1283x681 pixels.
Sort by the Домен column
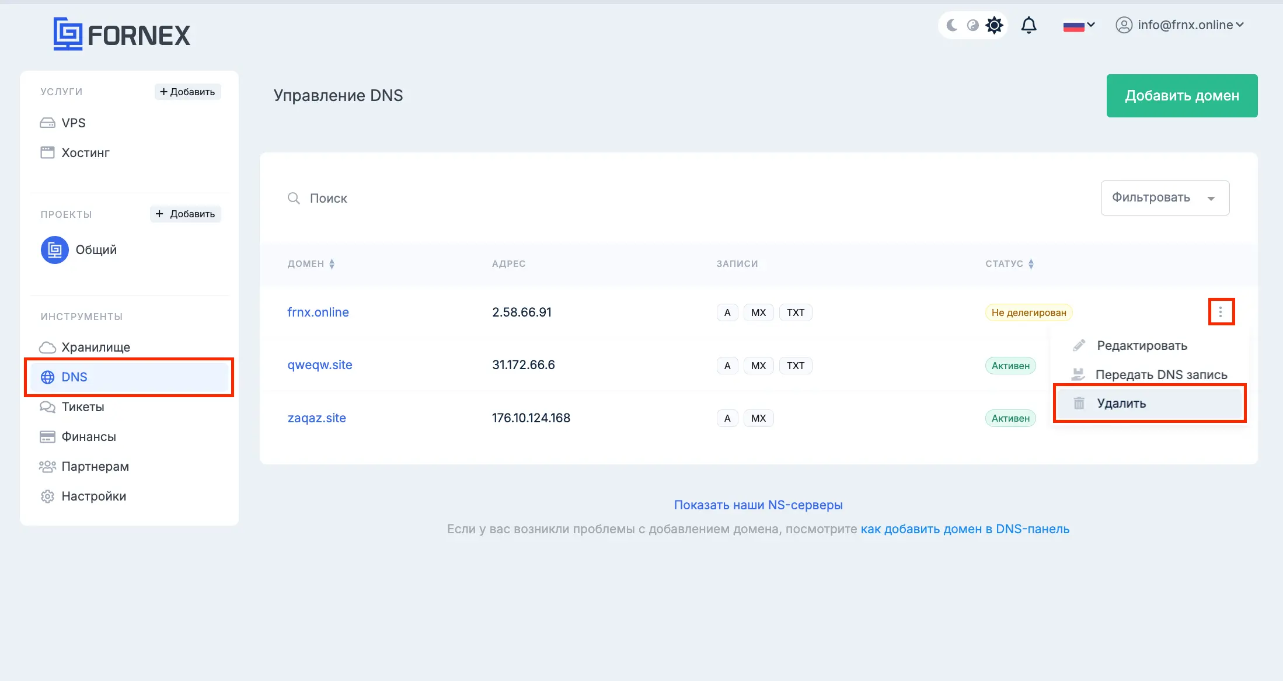click(x=311, y=263)
